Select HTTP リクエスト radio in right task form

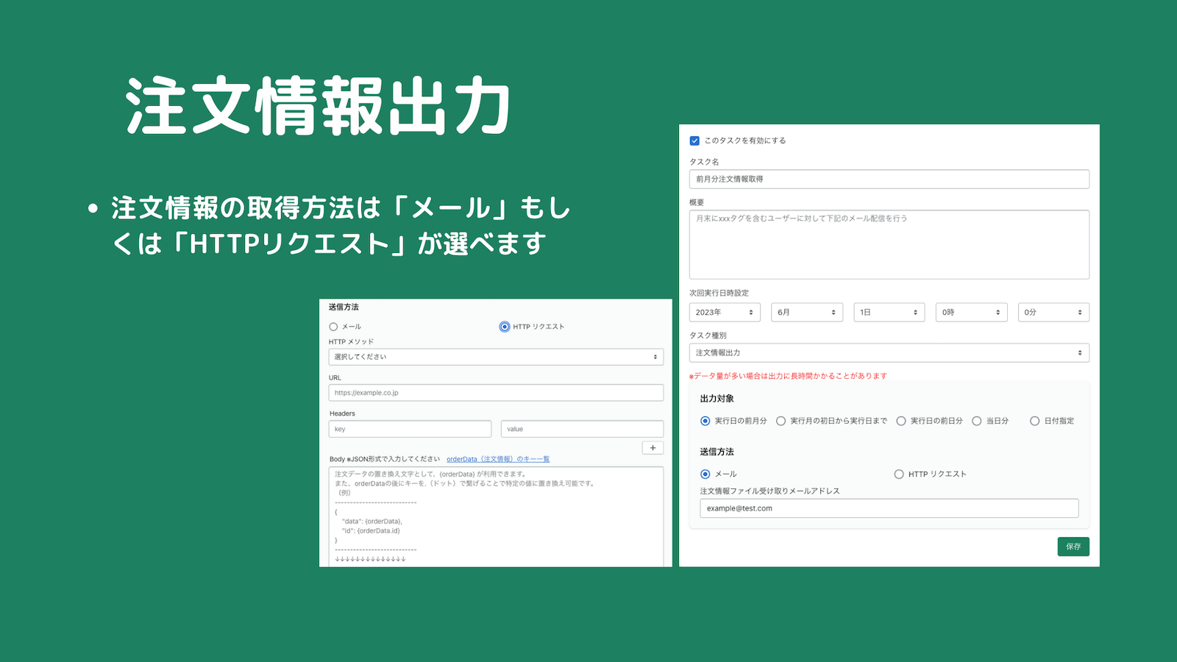pos(899,474)
